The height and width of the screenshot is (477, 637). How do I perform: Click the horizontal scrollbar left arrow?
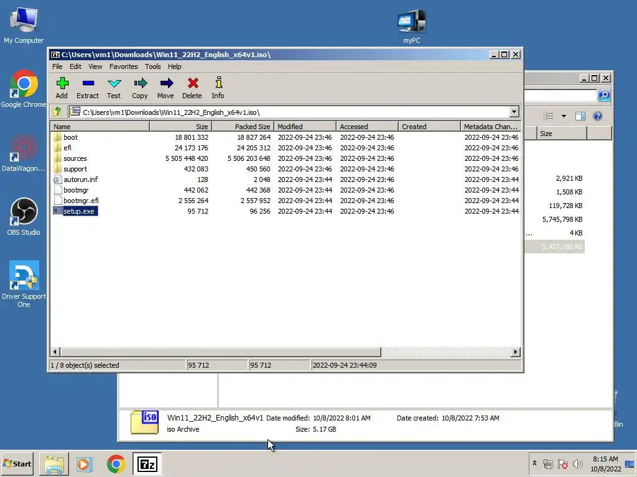(55, 352)
